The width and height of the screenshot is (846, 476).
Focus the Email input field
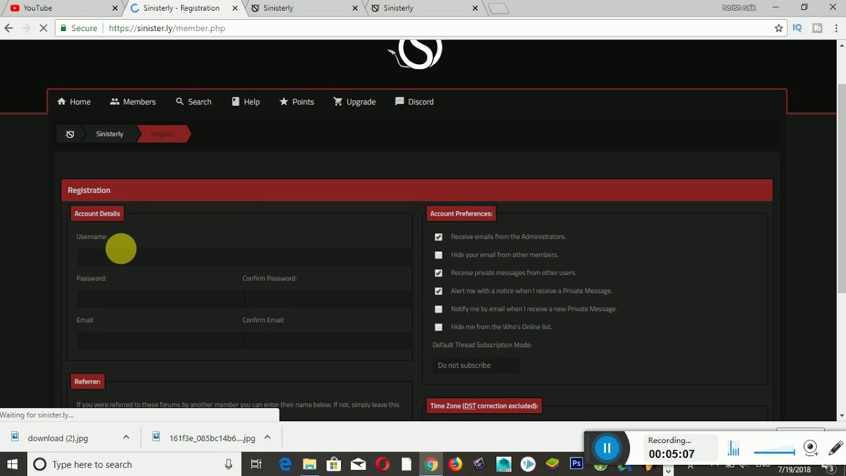pos(160,340)
